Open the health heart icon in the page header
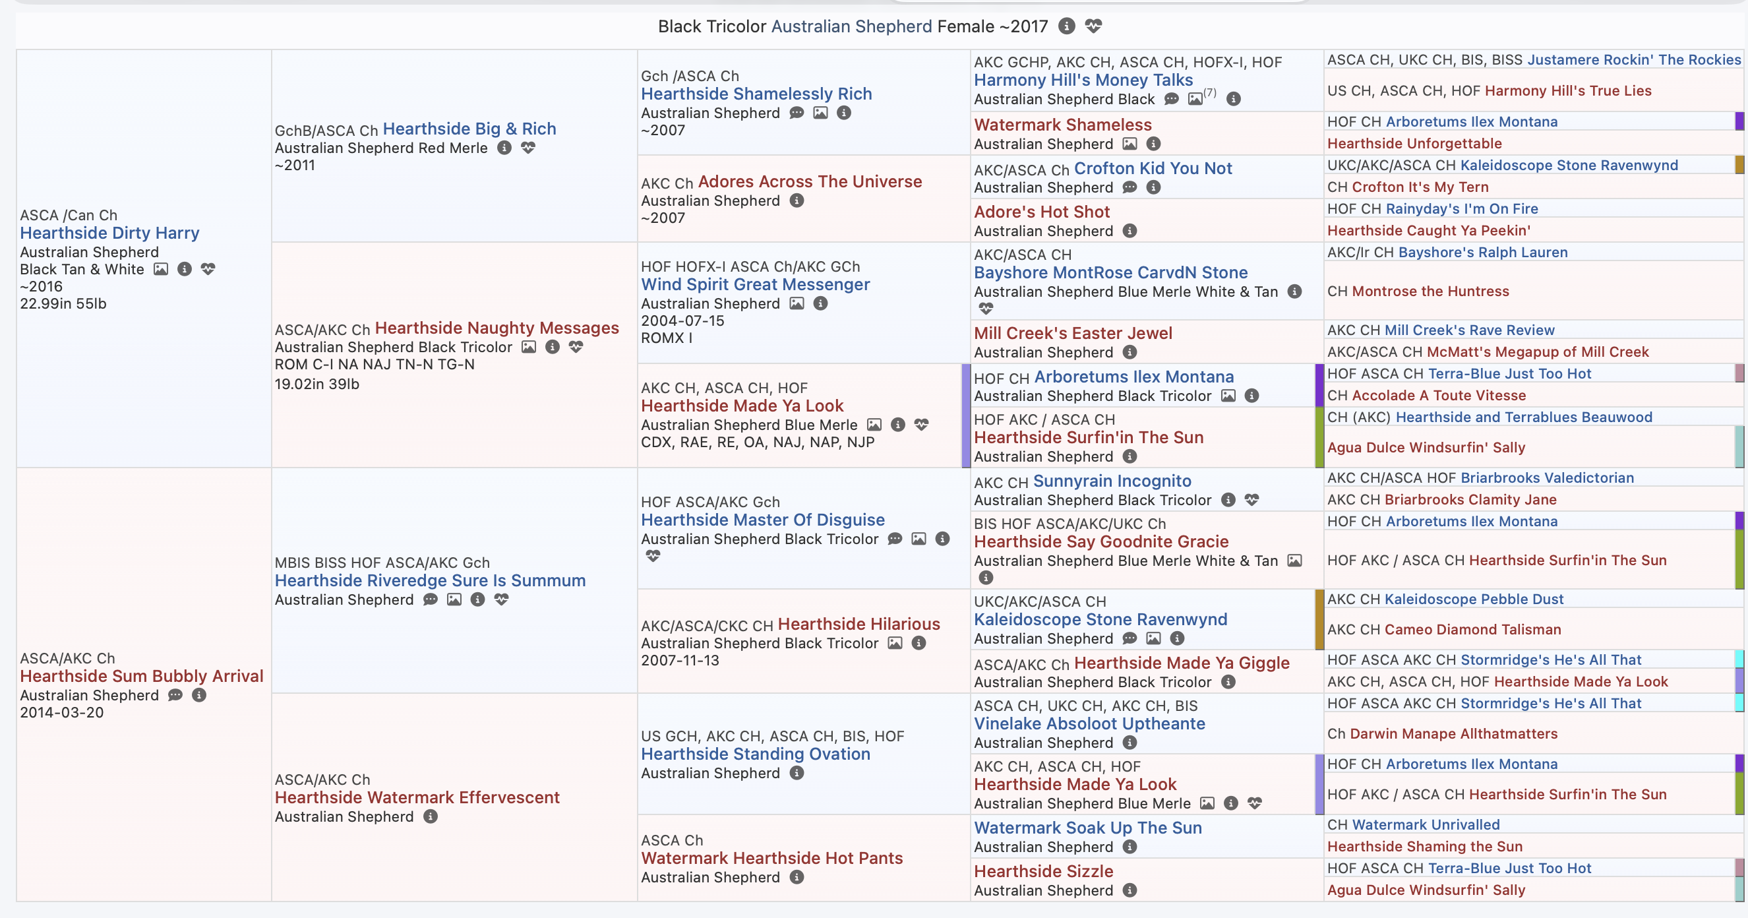This screenshot has width=1748, height=918. [1093, 26]
